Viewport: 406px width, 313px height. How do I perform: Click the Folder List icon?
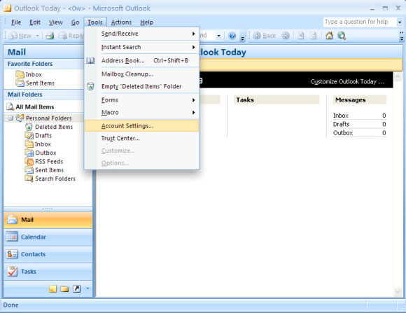(x=64, y=288)
